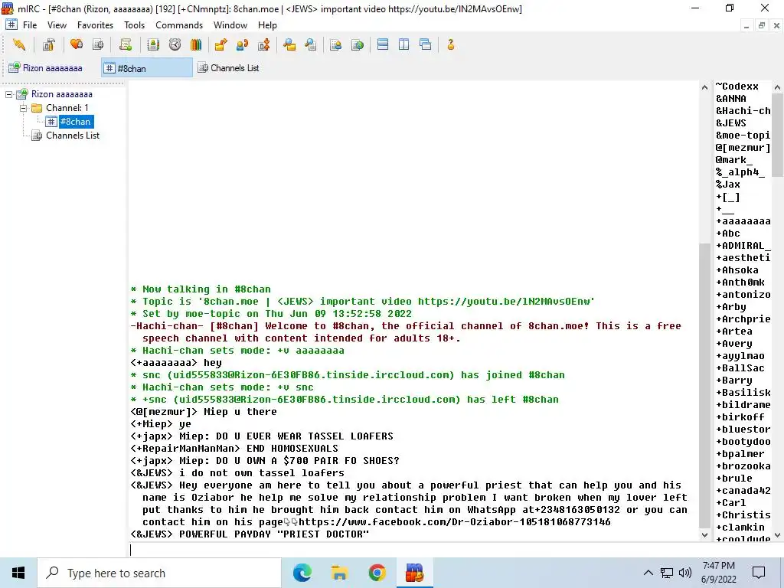This screenshot has height=588, width=784.
Task: Open the URLs List globe icon
Action: tap(358, 45)
